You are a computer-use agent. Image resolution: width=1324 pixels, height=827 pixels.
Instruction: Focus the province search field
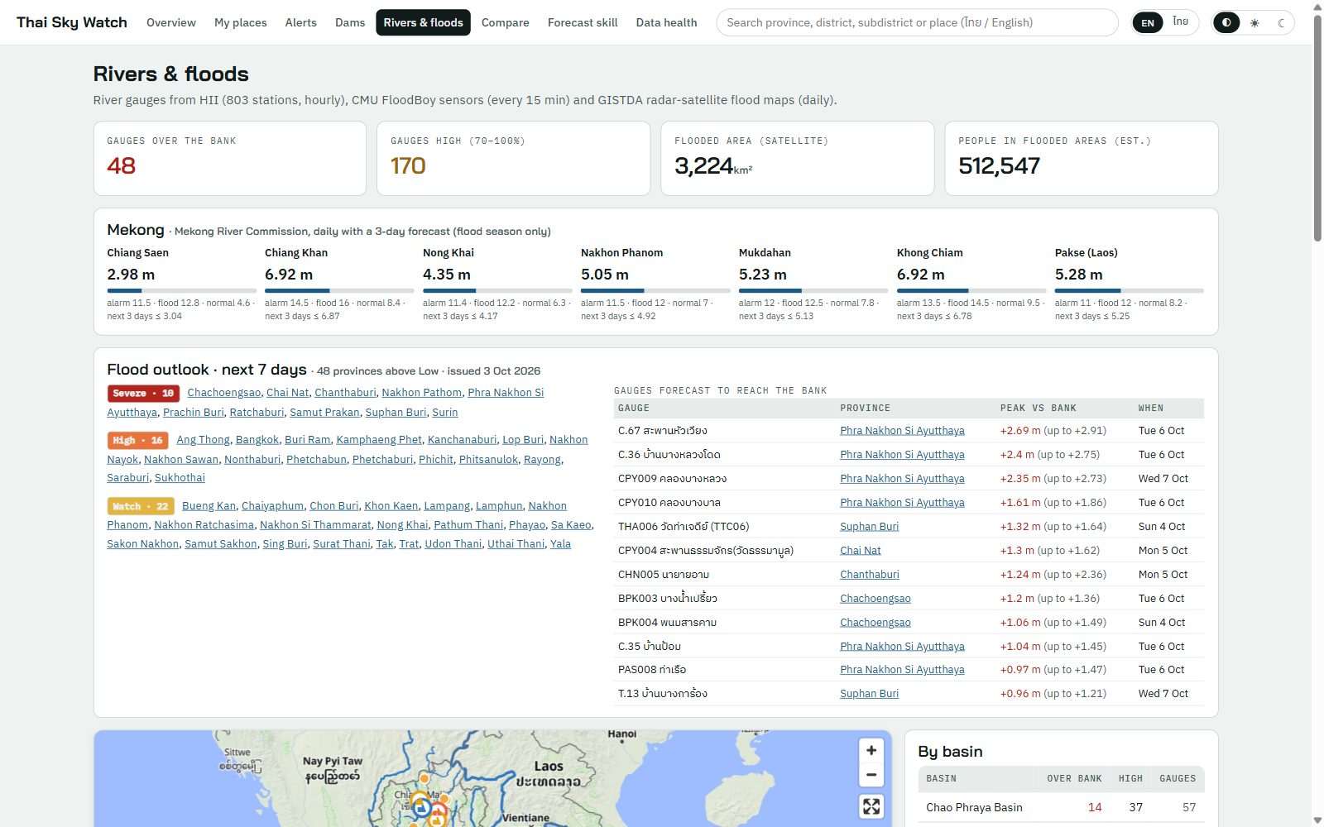pyautogui.click(x=917, y=22)
